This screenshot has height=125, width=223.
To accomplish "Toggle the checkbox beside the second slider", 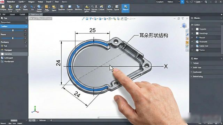I will click(x=25, y=38).
